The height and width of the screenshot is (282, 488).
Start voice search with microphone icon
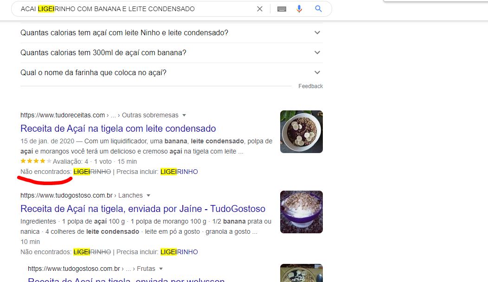(299, 9)
